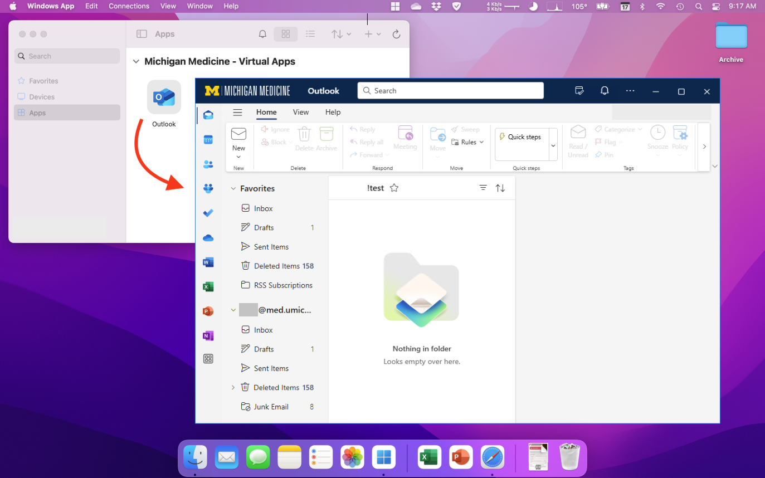Image resolution: width=765 pixels, height=478 pixels.
Task: Click the sort arrows in message list
Action: coord(500,188)
